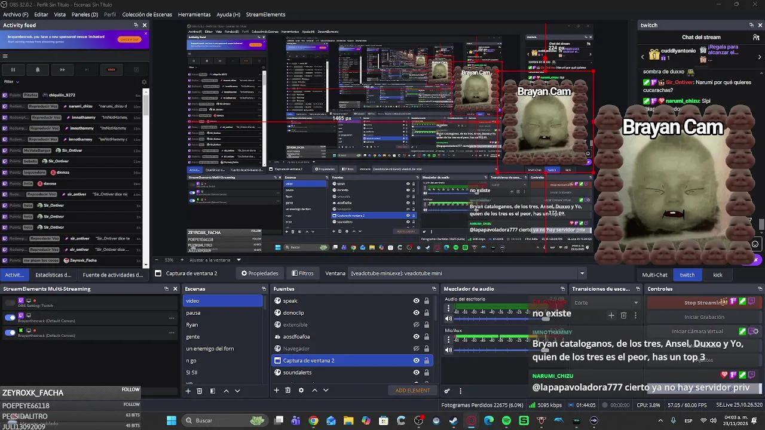Open the Herramientas menu
Screen dimensions: 765x430
(x=194, y=14)
